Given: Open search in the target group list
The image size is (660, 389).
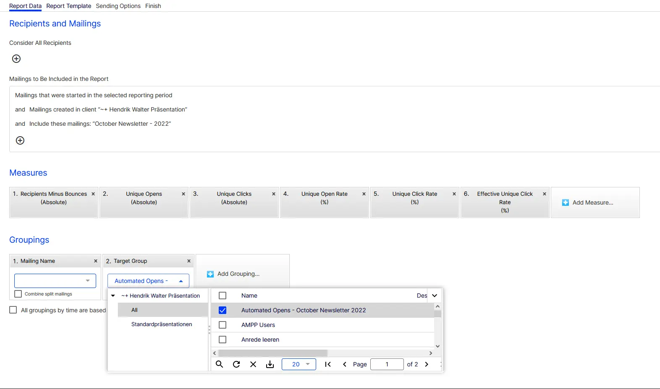Looking at the screenshot, I should (219, 364).
